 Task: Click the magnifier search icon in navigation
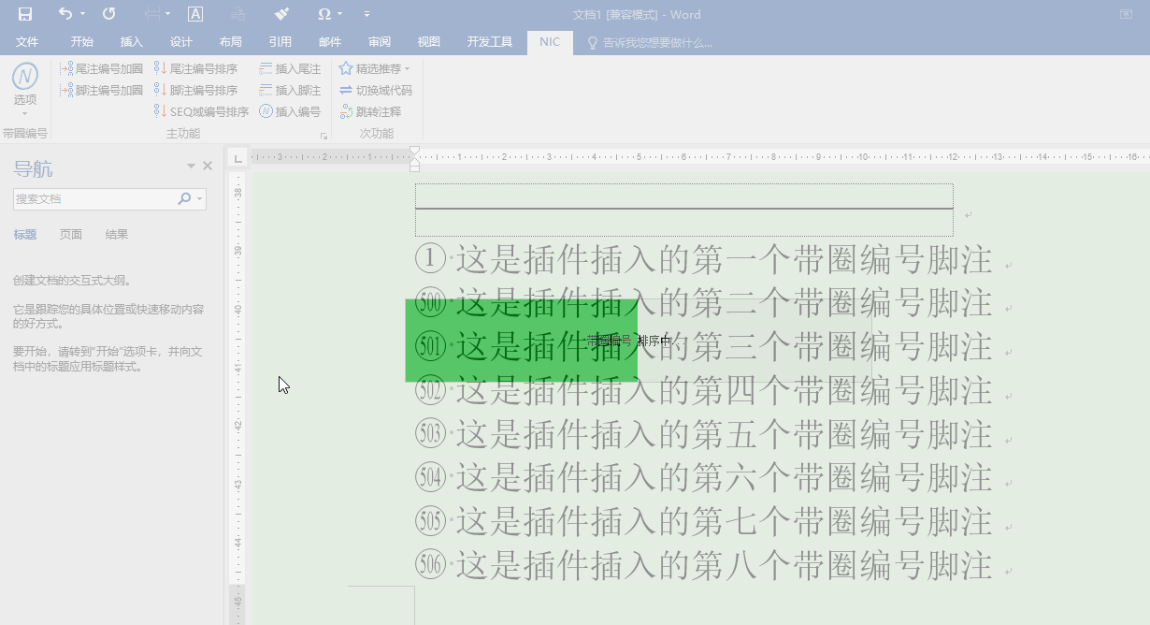point(184,198)
